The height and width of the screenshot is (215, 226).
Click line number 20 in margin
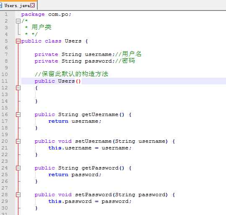click(x=5, y=141)
